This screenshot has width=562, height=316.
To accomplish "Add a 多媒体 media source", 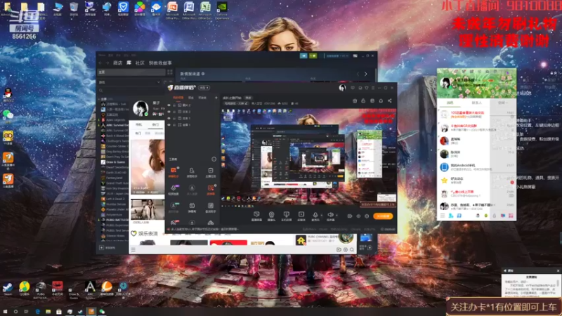I will [301, 216].
